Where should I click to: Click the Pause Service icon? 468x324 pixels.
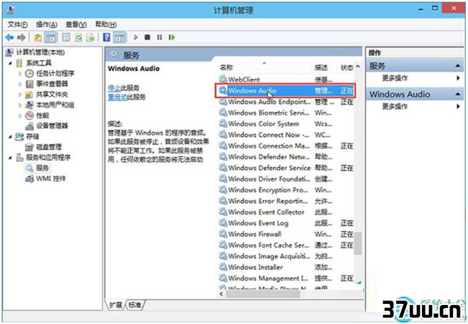(159, 37)
